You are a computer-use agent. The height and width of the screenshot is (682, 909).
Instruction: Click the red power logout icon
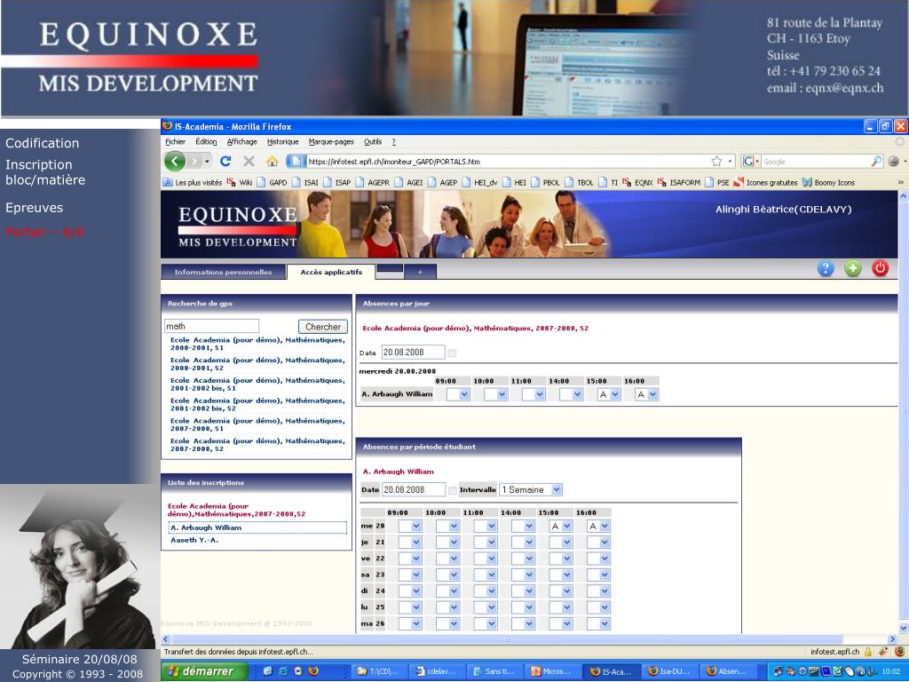(x=880, y=268)
